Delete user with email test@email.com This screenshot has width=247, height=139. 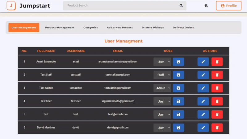[217, 114]
